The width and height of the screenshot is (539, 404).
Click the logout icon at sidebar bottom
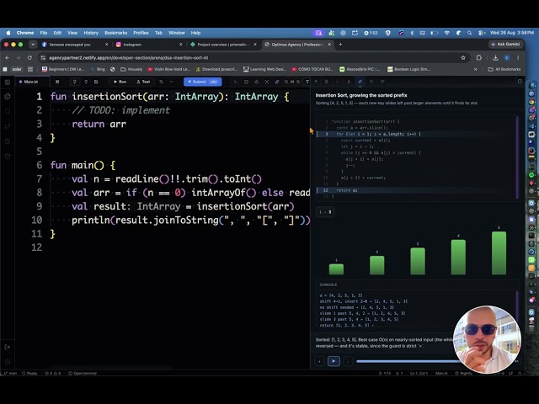[8, 347]
